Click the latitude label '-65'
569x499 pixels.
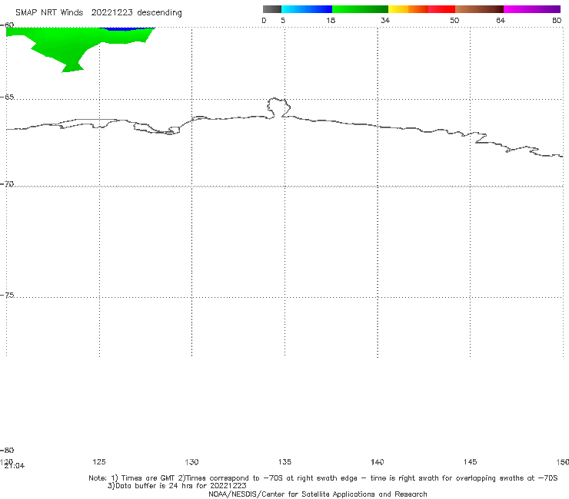(7, 97)
